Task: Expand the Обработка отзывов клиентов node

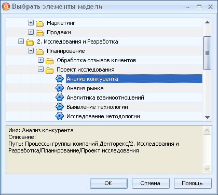Action: [40, 60]
